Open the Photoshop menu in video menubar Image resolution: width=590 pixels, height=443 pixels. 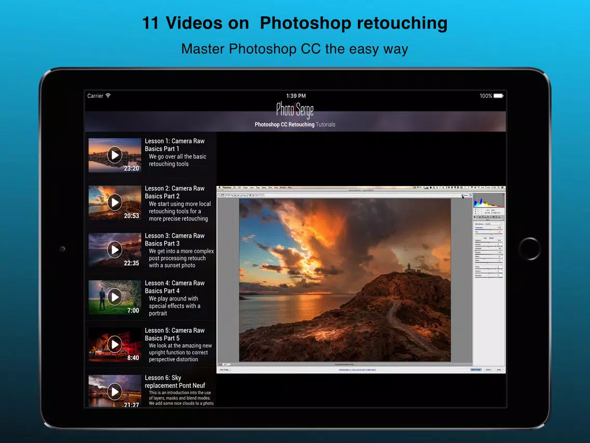tap(226, 187)
